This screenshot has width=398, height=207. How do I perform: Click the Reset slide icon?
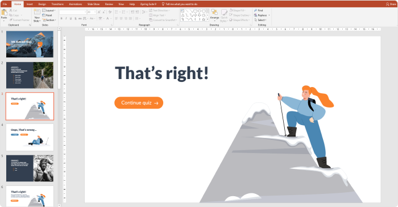point(44,15)
